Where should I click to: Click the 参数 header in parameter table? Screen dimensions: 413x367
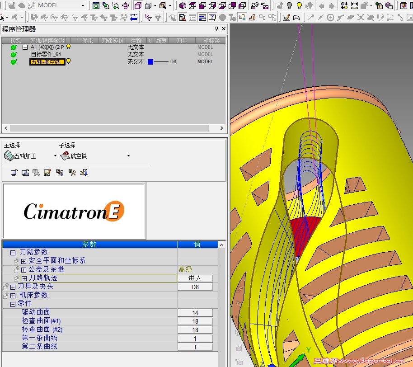coord(89,245)
